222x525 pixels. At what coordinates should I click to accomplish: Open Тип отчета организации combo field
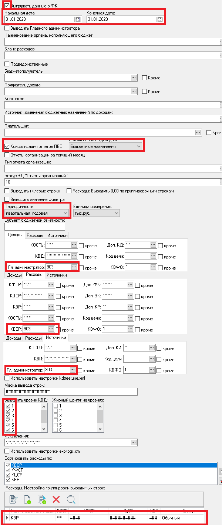click(x=113, y=169)
